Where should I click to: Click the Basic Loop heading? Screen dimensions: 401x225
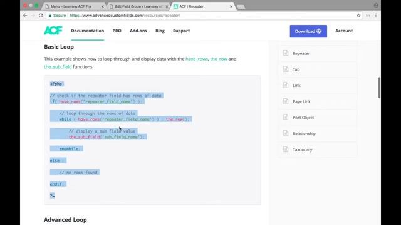coord(59,47)
